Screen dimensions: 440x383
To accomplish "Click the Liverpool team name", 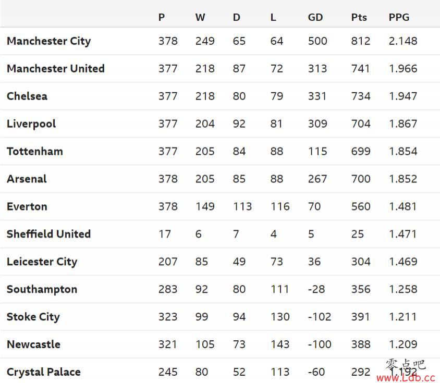I will pos(31,124).
